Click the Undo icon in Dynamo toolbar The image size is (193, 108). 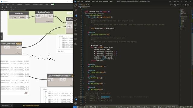(15, 7)
